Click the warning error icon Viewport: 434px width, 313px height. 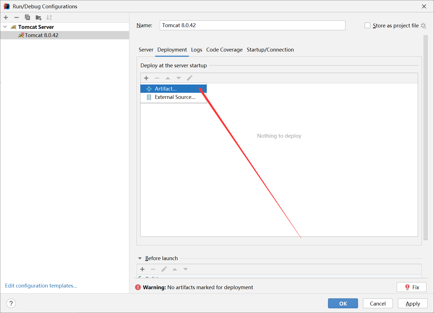[x=138, y=287]
